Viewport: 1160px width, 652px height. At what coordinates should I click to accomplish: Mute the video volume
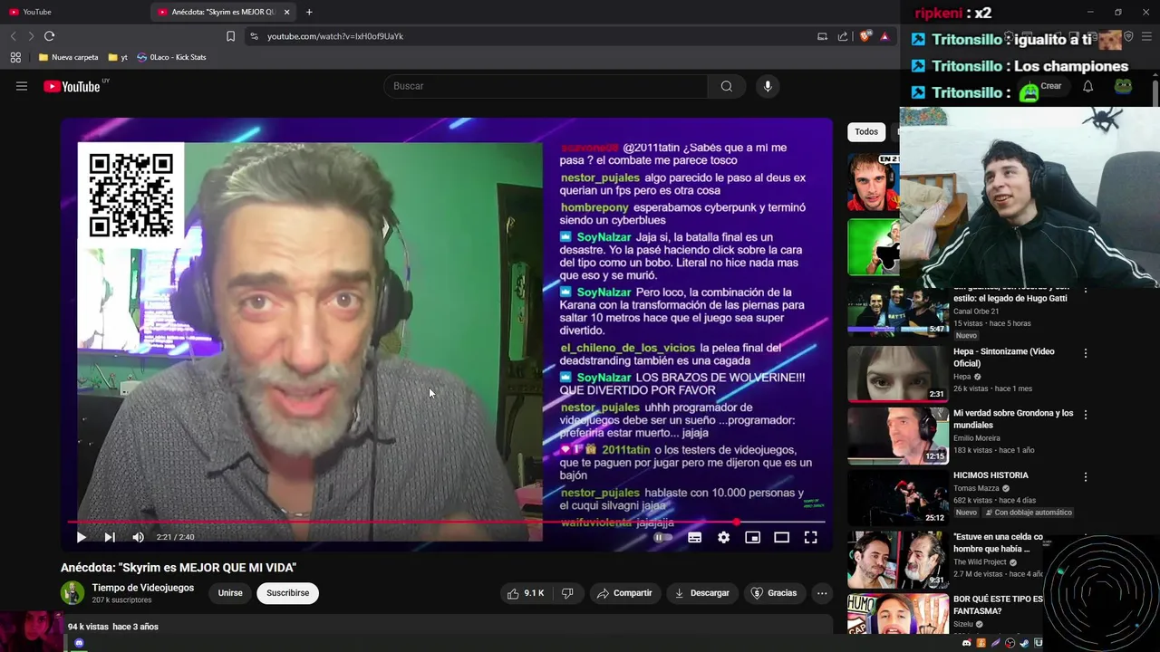pos(138,537)
